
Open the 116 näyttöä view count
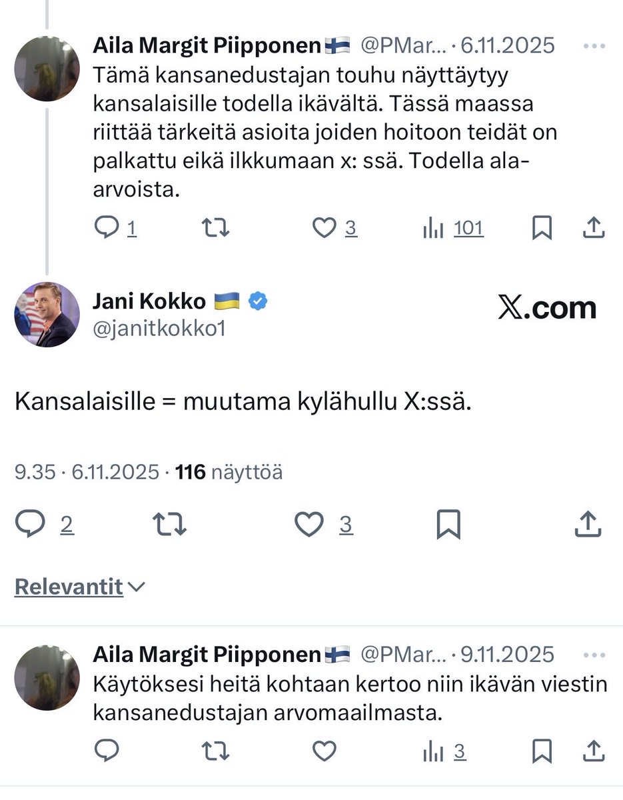click(x=228, y=473)
